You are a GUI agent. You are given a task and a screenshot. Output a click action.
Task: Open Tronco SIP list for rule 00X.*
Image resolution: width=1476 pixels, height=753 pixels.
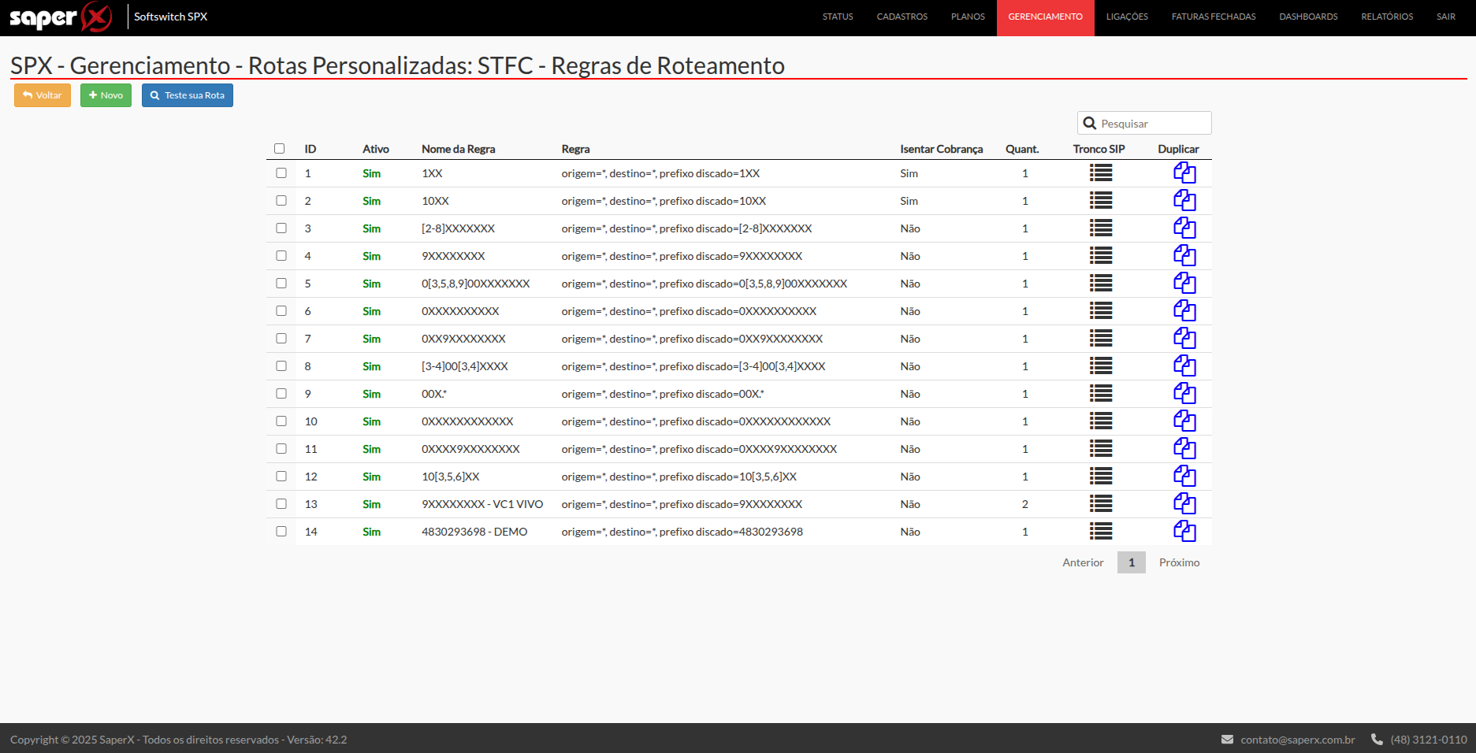pos(1101,394)
